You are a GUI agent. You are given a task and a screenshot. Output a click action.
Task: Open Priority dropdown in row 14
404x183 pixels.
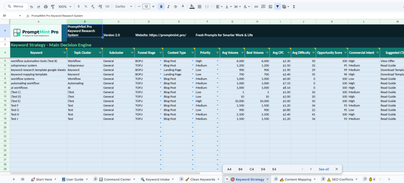pos(218,101)
